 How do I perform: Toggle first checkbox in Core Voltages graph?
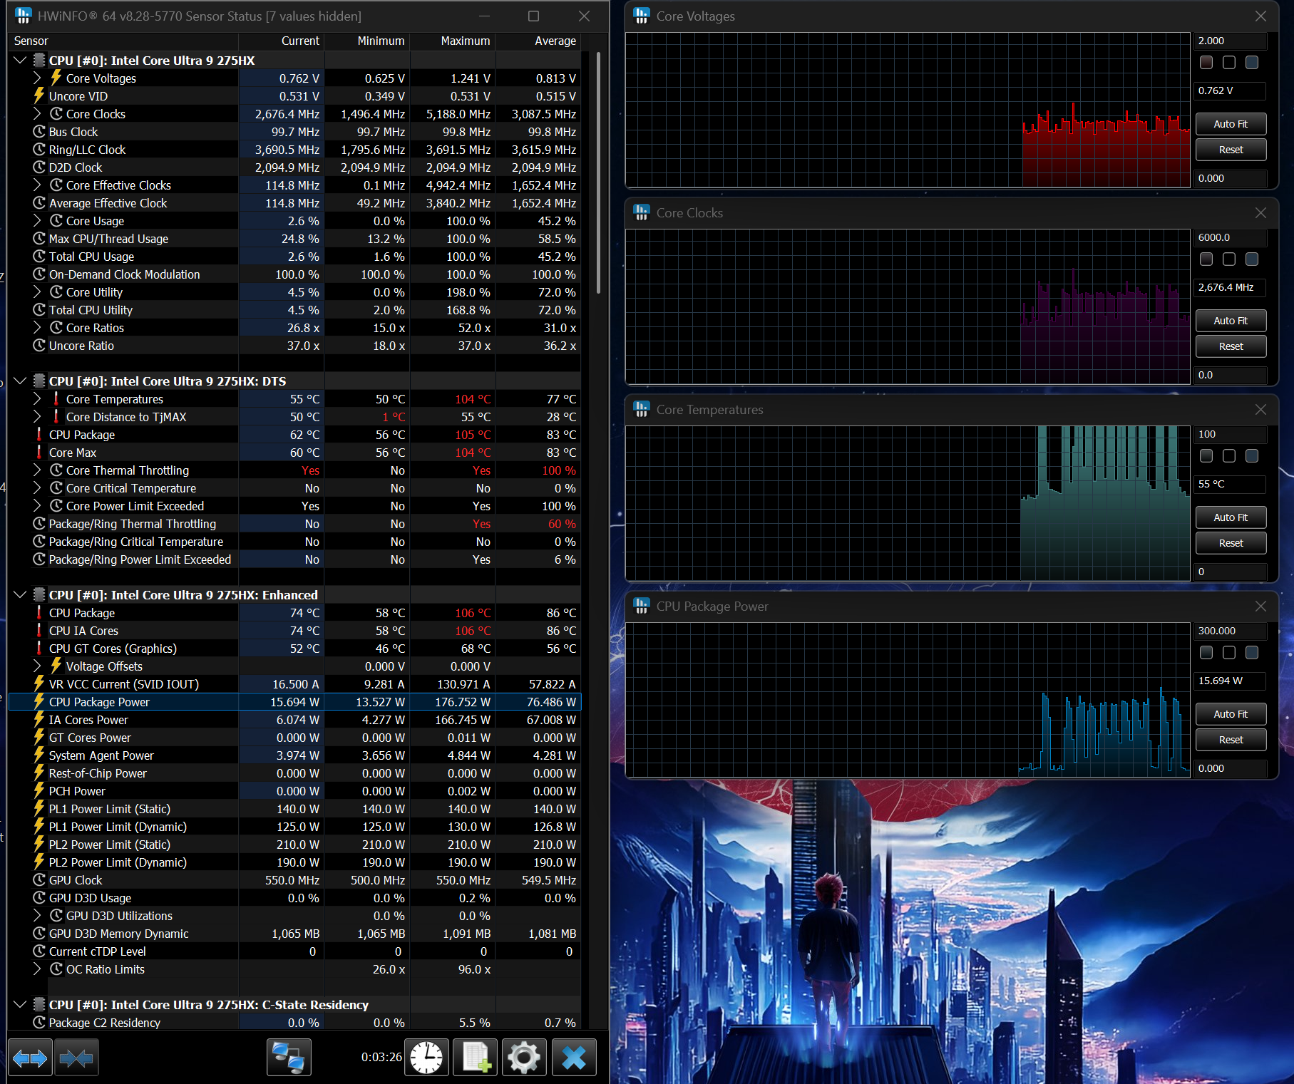(1206, 63)
